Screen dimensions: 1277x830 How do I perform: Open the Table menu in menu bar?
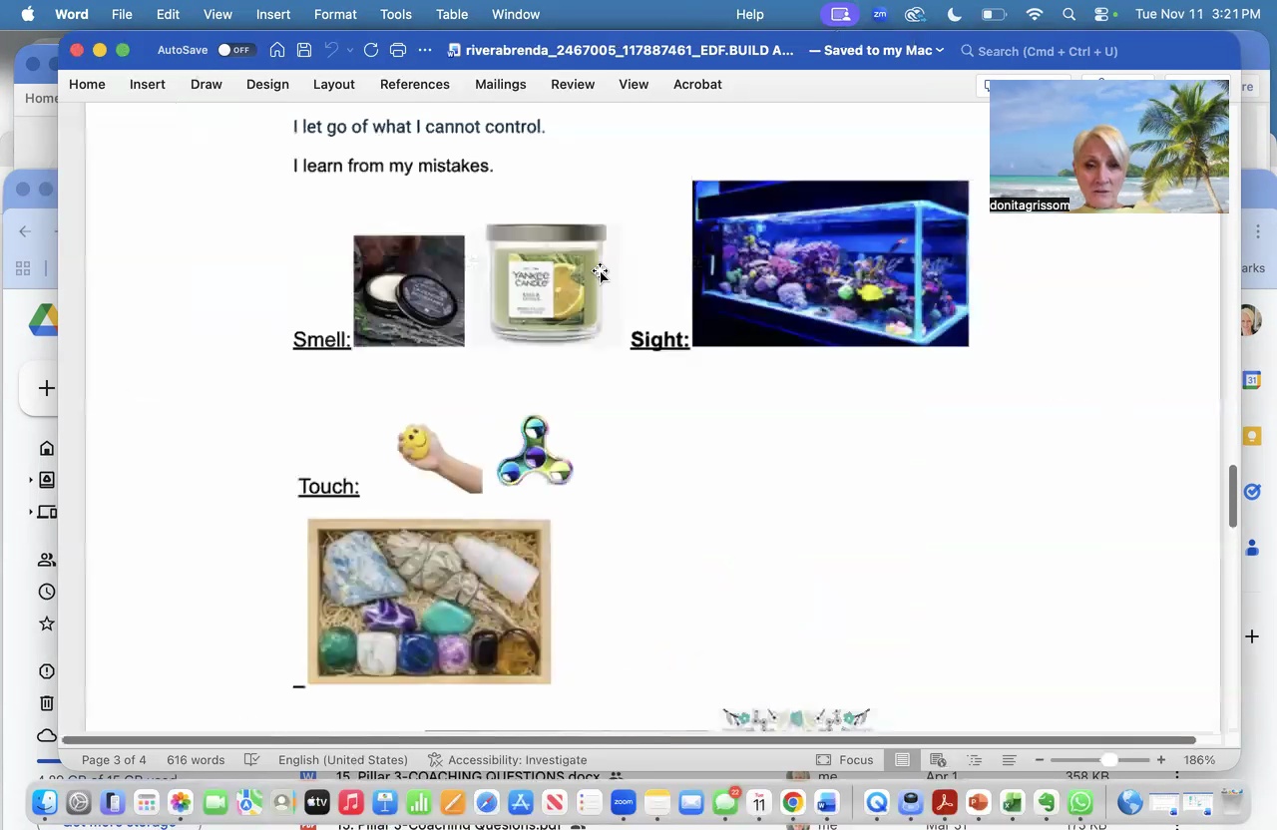tap(452, 14)
